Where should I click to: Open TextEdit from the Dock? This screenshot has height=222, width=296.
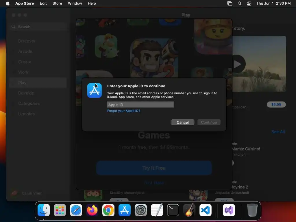coord(157,210)
